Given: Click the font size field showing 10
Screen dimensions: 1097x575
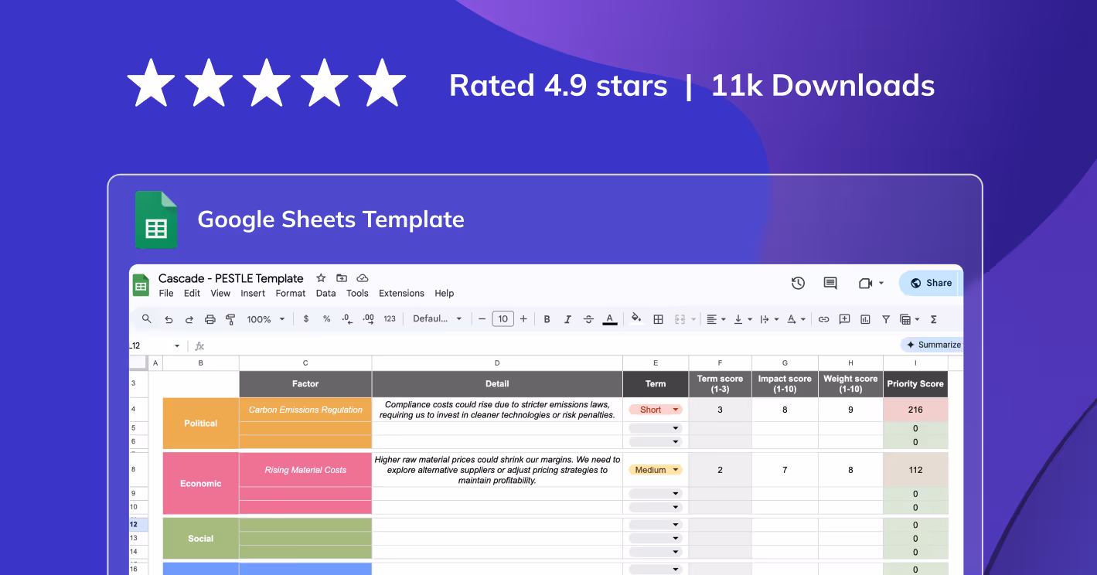Looking at the screenshot, I should tap(503, 318).
